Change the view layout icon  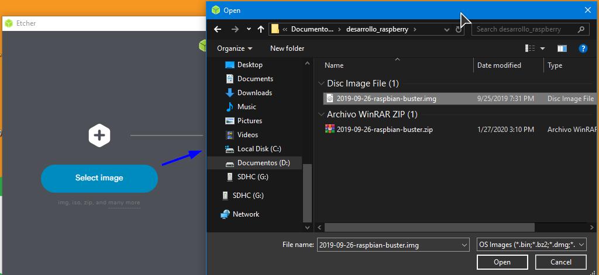tap(530, 48)
